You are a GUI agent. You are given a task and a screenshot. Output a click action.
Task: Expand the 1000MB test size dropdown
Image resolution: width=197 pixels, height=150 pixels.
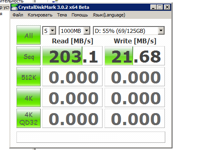tap(87, 30)
